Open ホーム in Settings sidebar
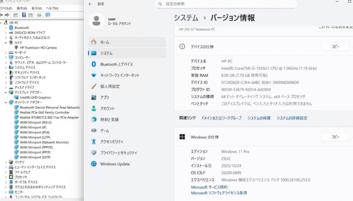Image resolution: width=353 pixels, height=201 pixels. (127, 42)
